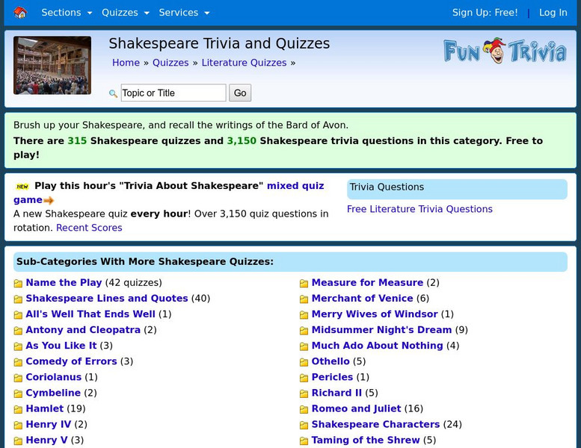Open Hamlet quizzes link

44,408
